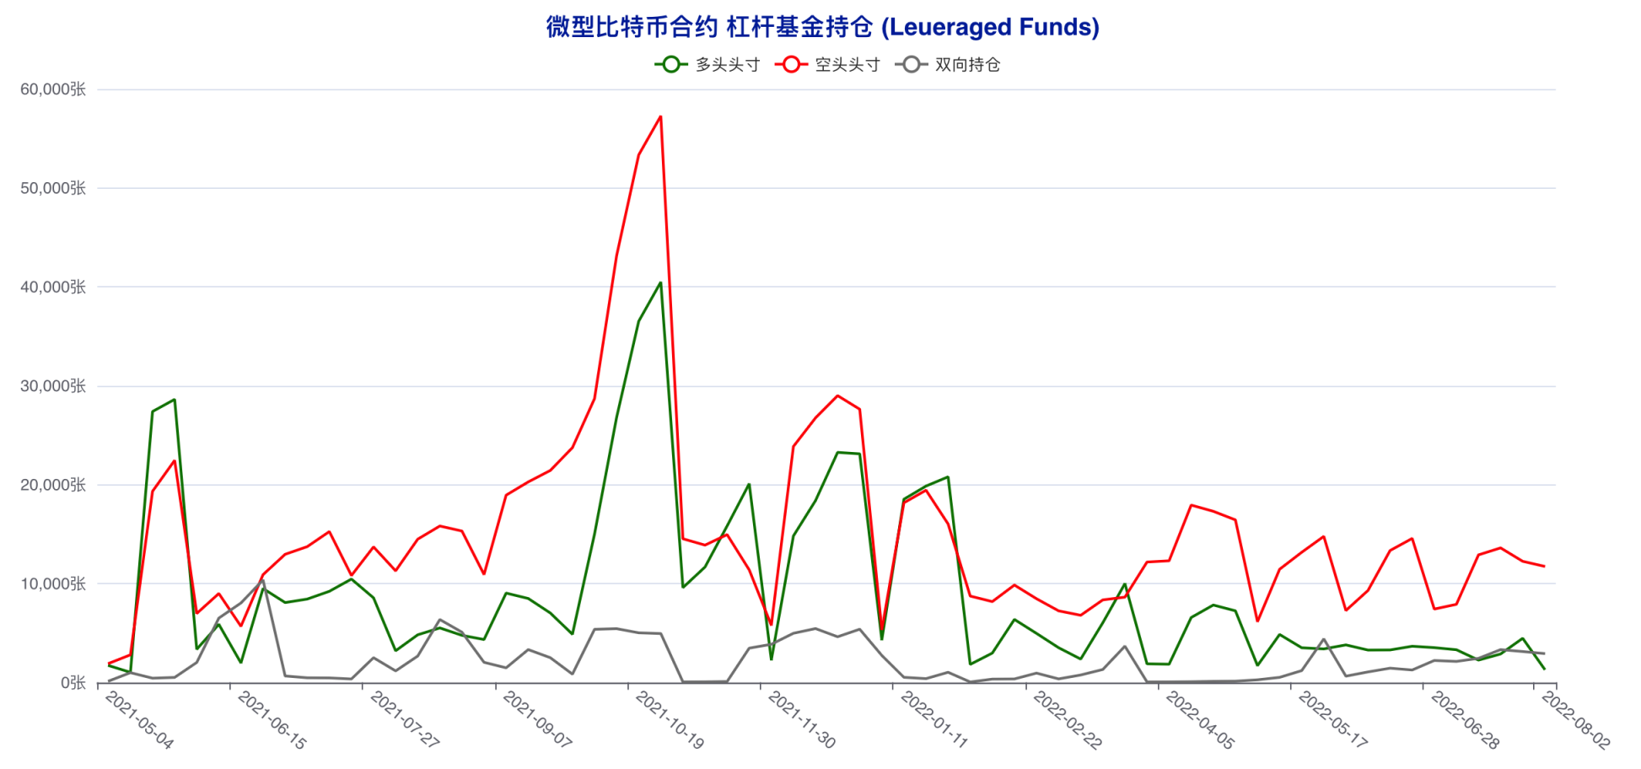Click the 2022-04-05 date label
1641x769 pixels.
point(1200,720)
